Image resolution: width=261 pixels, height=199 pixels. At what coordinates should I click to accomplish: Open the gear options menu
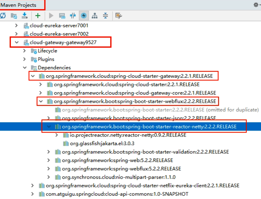[256, 5]
